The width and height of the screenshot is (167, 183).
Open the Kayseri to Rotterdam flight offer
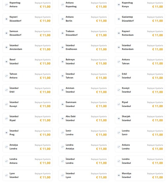pyautogui.click(x=140, y=33)
